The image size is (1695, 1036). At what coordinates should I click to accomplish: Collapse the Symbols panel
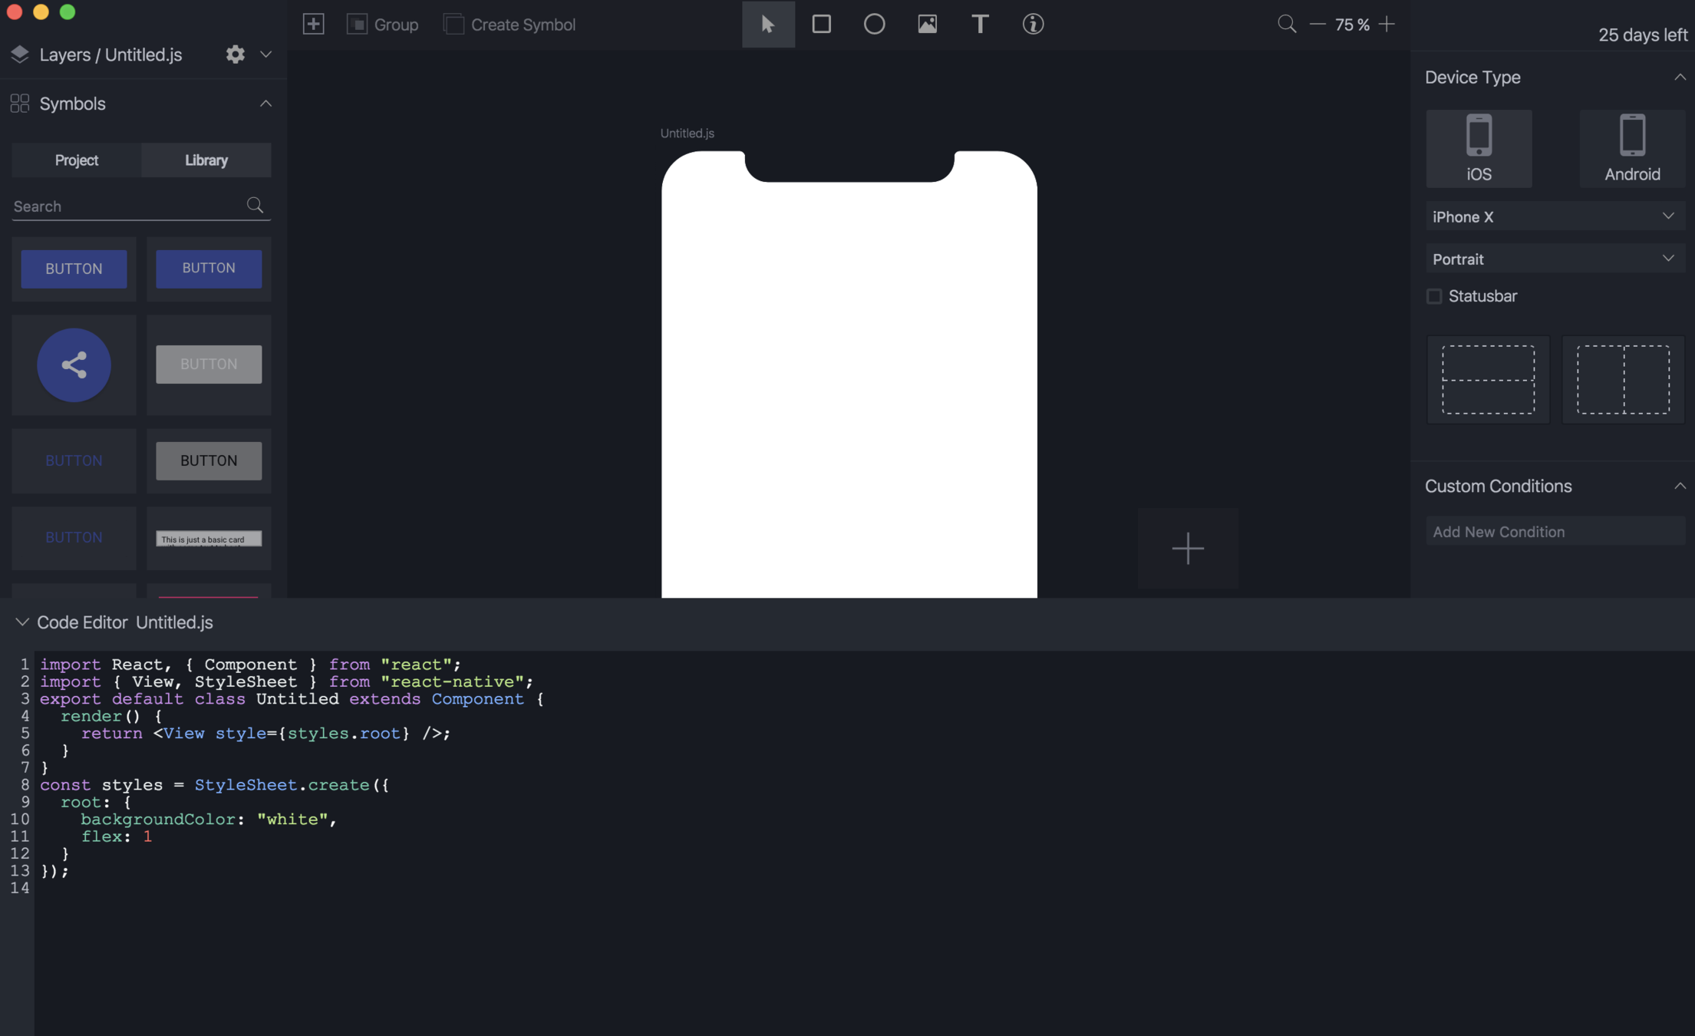point(265,104)
